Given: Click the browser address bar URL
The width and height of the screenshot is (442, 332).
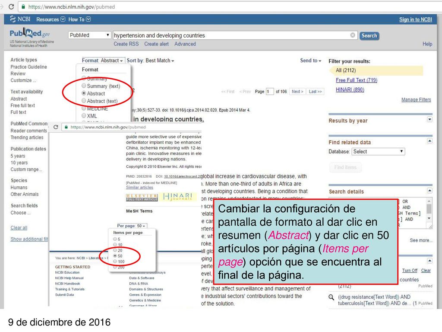Looking at the screenshot, I should coord(71,7).
